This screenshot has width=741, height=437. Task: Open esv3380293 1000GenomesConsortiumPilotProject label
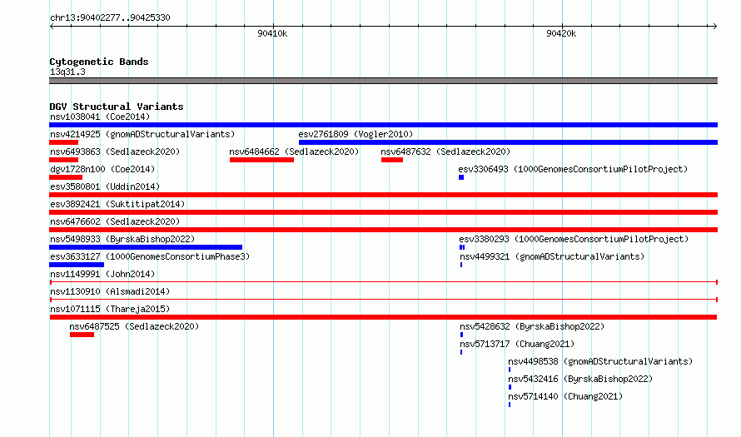[574, 239]
